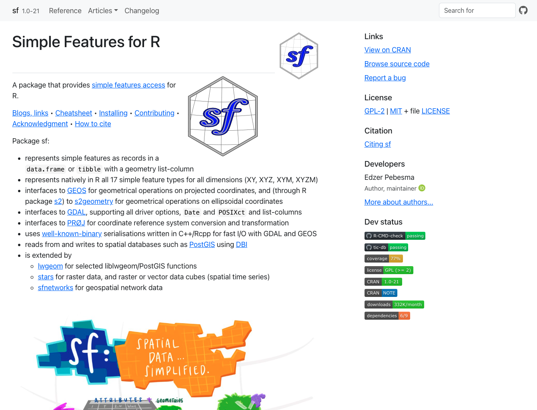This screenshot has height=410, width=537.
Task: Click the small sf hexagon logo
Action: (x=299, y=56)
